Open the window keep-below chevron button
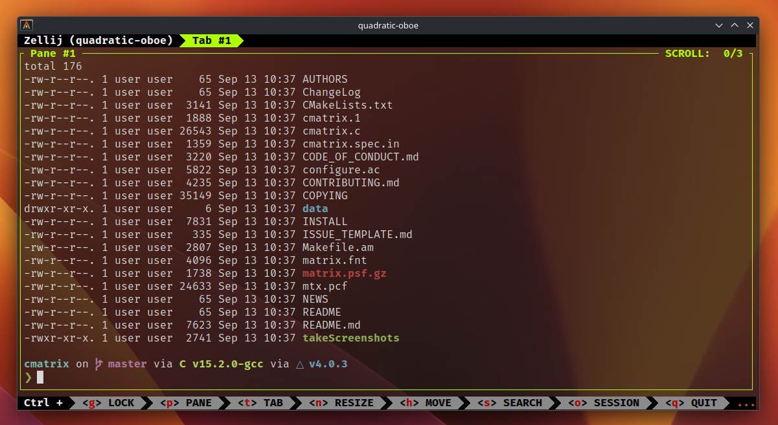Image resolution: width=778 pixels, height=425 pixels. (719, 25)
